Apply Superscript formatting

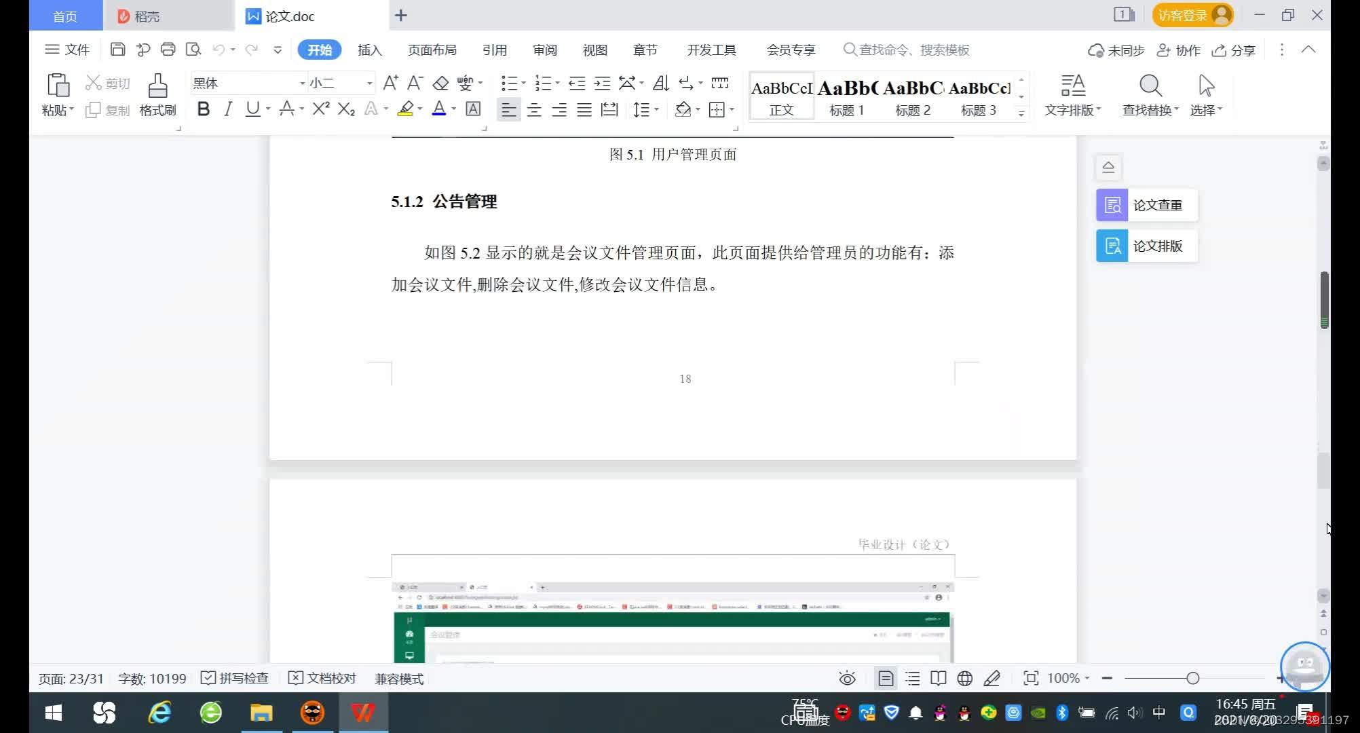pos(321,109)
